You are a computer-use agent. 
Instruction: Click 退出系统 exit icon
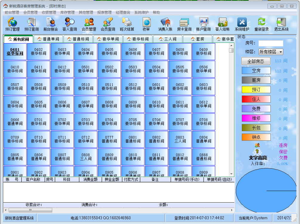point(281,24)
